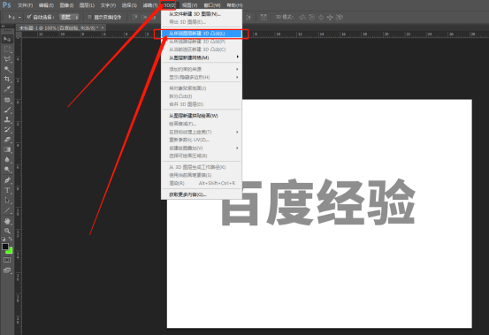The width and height of the screenshot is (489, 335).
Task: Select the Gradient tool
Action: coord(7,149)
